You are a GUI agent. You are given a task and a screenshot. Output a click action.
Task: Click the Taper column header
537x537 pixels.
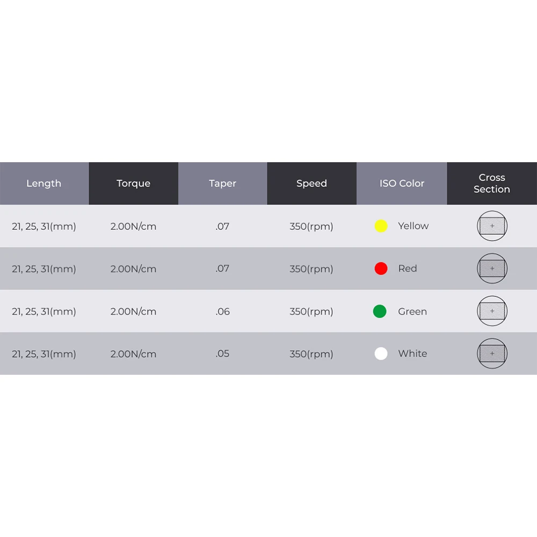(x=222, y=184)
